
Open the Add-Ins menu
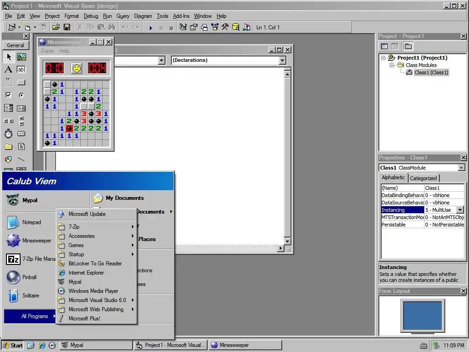(x=181, y=16)
